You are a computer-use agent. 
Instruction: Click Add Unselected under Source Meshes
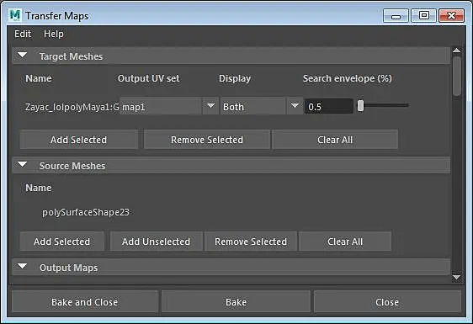click(157, 242)
